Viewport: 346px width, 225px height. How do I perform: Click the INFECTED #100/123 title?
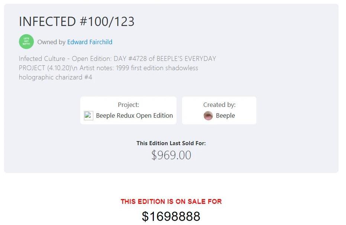(77, 22)
